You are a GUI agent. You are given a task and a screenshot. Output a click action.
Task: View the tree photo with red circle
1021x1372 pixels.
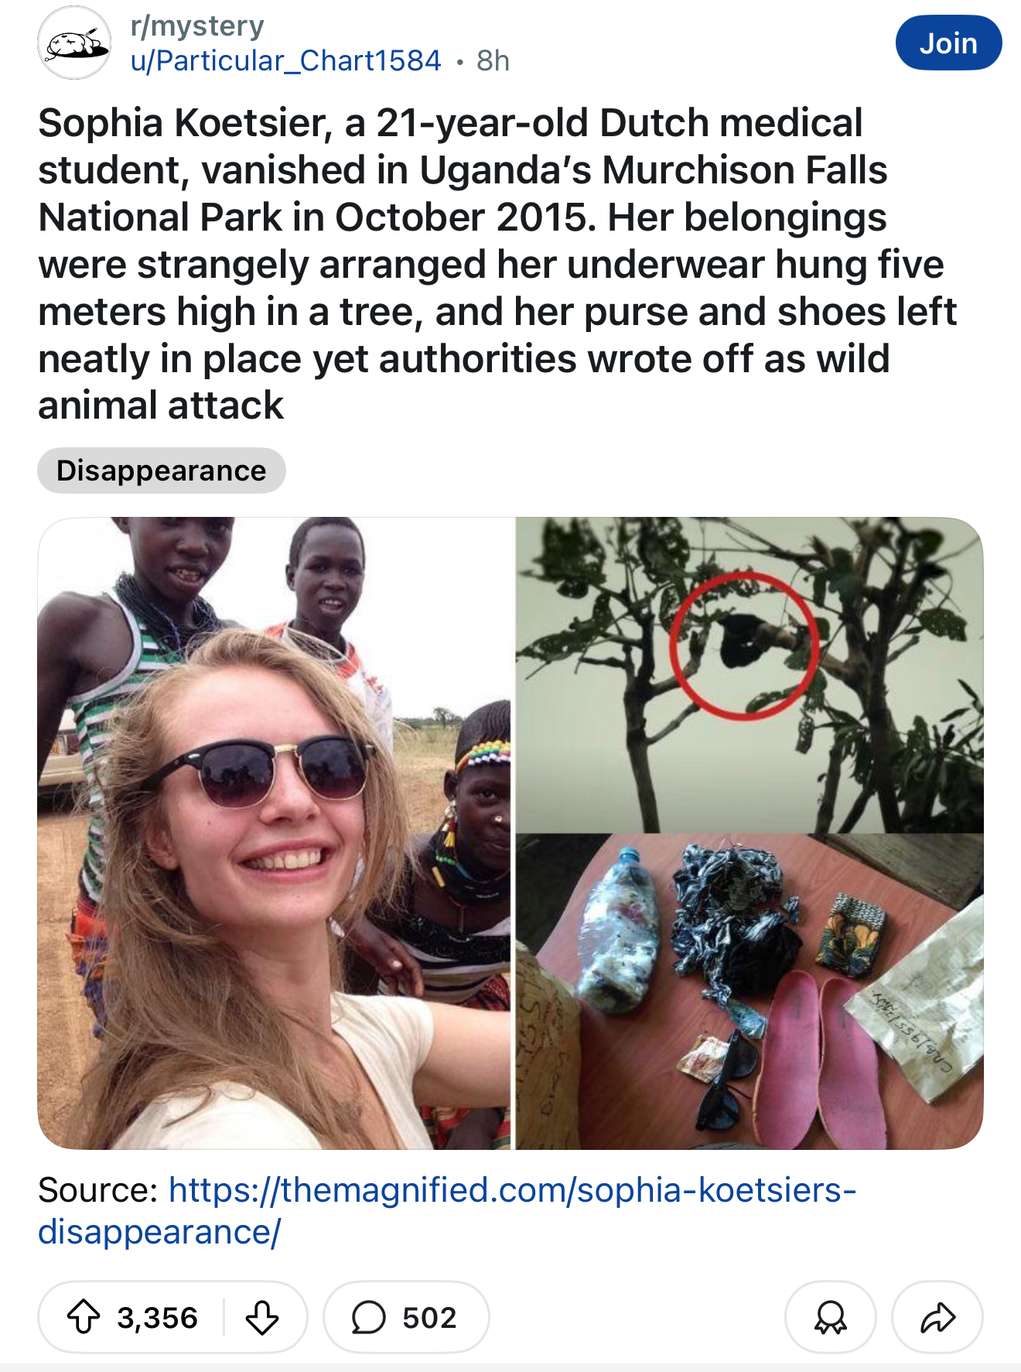pyautogui.click(x=750, y=675)
